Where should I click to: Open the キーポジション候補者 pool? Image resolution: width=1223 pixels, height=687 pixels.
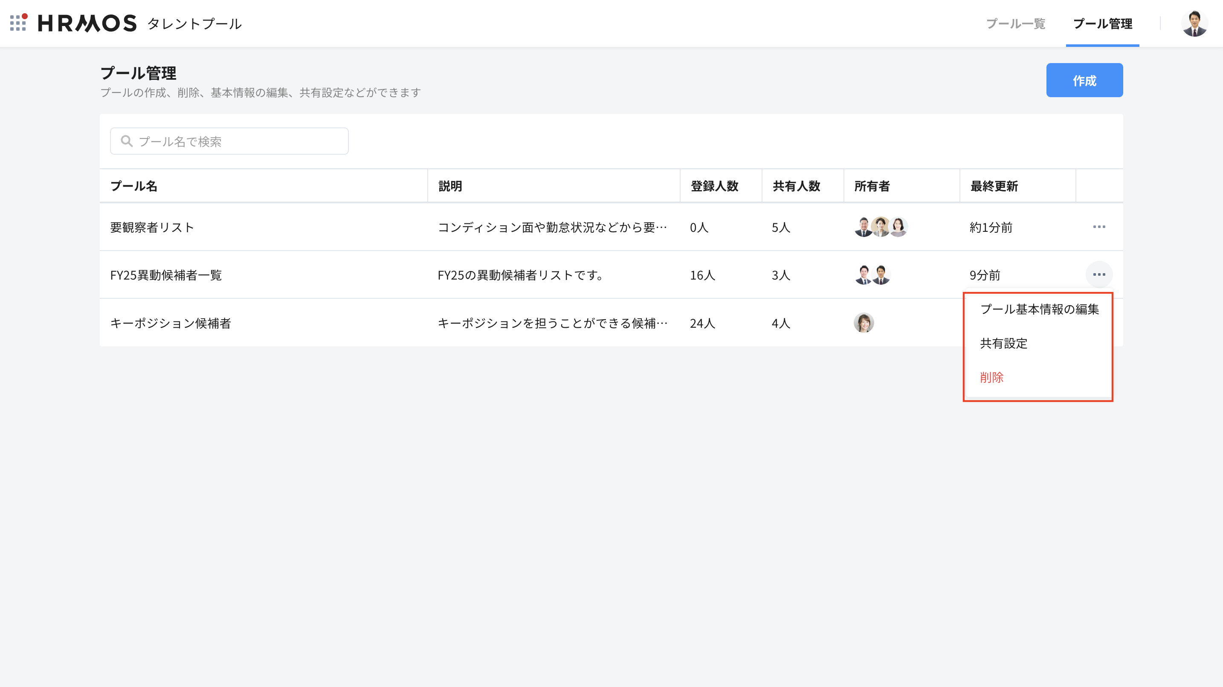click(x=171, y=323)
